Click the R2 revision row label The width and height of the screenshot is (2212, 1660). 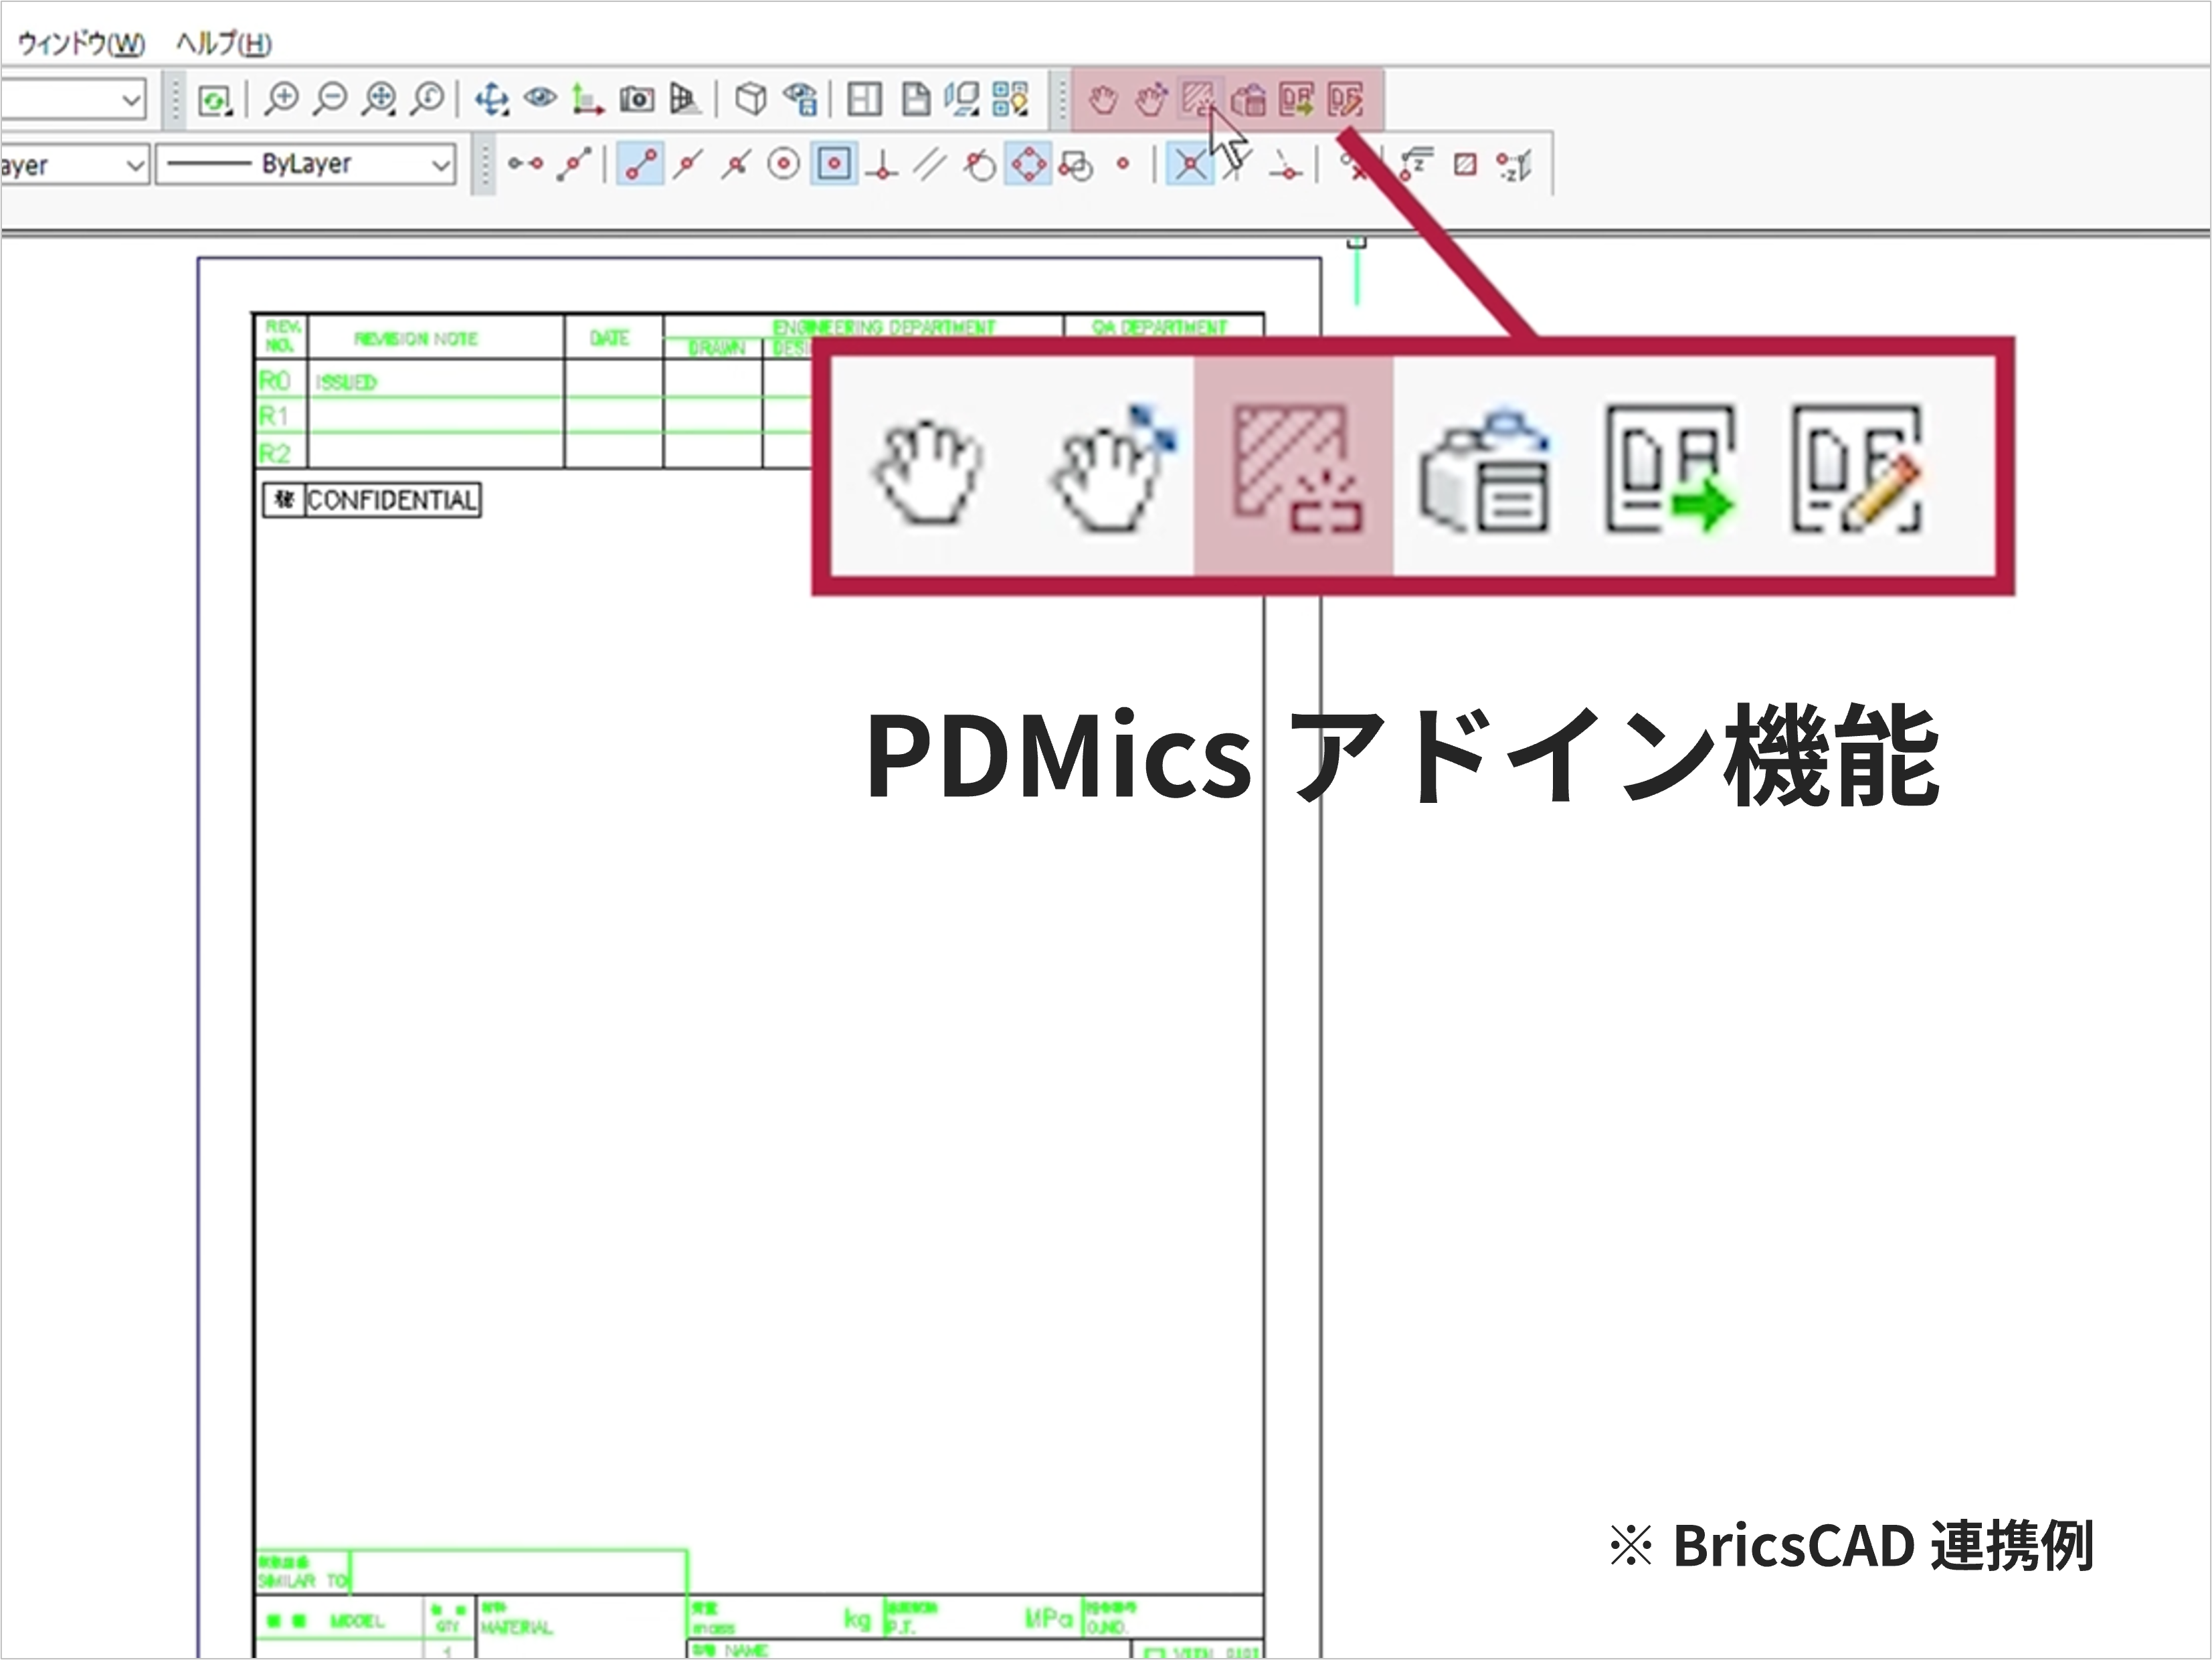click(x=274, y=453)
